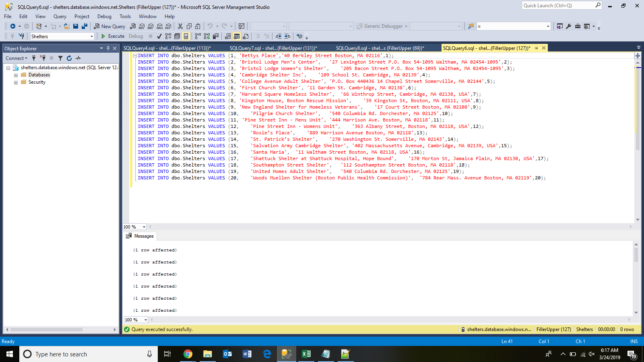644x362 pixels.
Task: Click the Activity Monitor icon in Object Explorer
Action: 78,58
